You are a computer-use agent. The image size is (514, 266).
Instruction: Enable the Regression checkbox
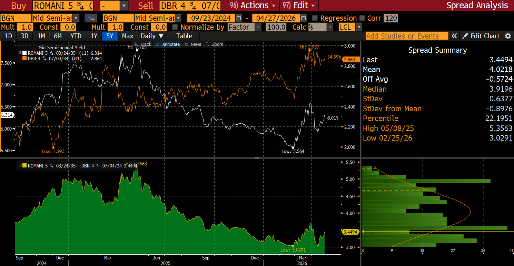315,18
